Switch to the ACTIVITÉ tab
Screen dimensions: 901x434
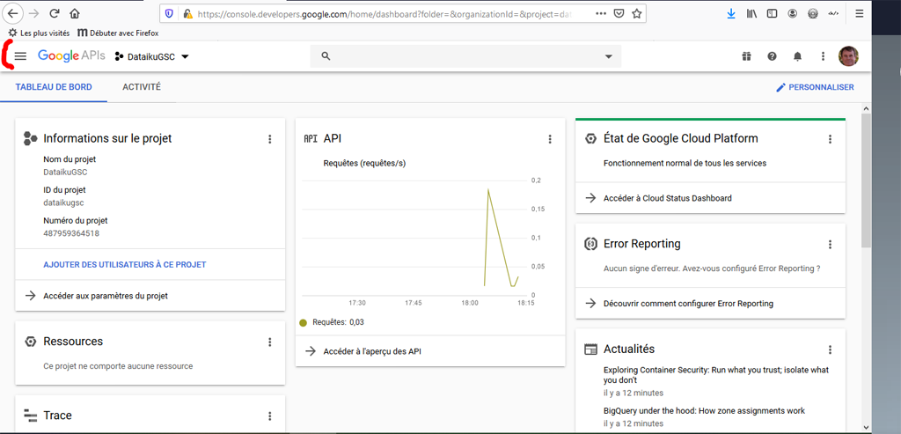click(x=142, y=87)
